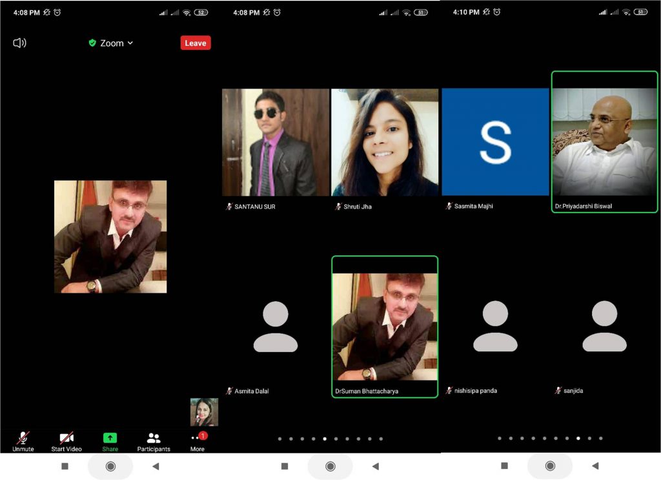661x480 pixels.
Task: Tap sanjida's placeholder avatar
Action: click(605, 326)
